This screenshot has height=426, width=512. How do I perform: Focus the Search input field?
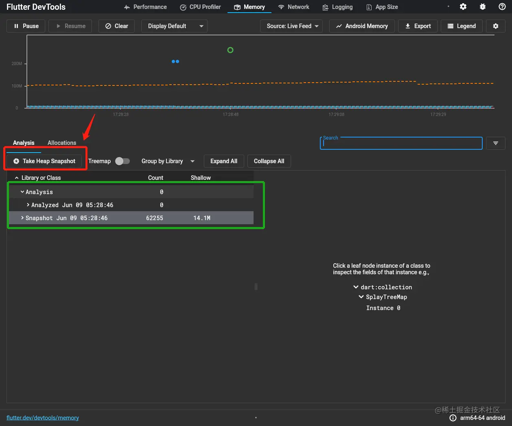(x=401, y=143)
